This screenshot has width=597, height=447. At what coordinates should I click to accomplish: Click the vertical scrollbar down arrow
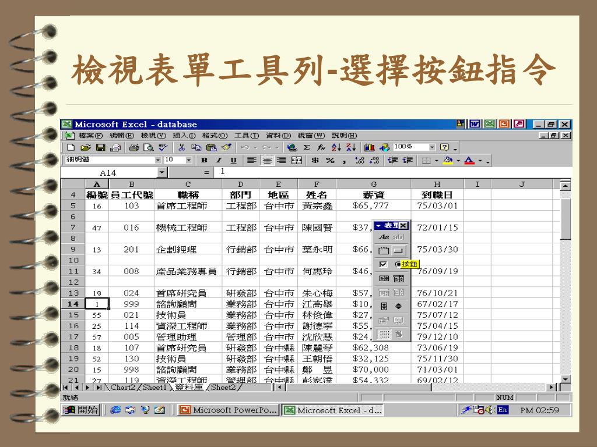click(x=566, y=379)
